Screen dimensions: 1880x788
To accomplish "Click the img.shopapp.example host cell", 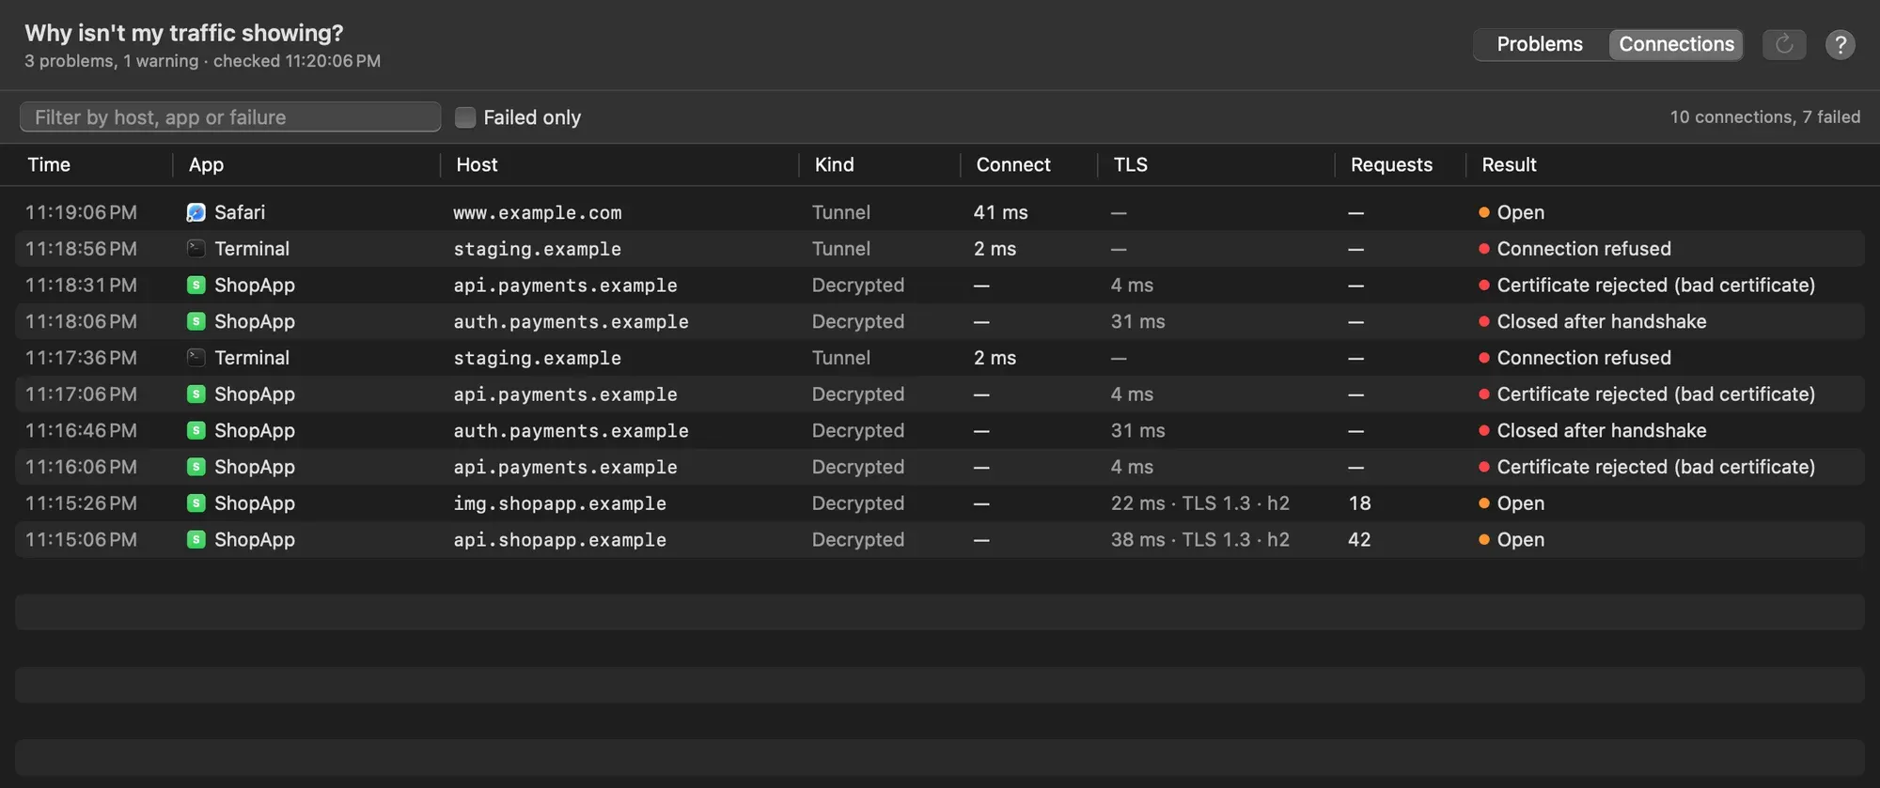I will pyautogui.click(x=559, y=503).
